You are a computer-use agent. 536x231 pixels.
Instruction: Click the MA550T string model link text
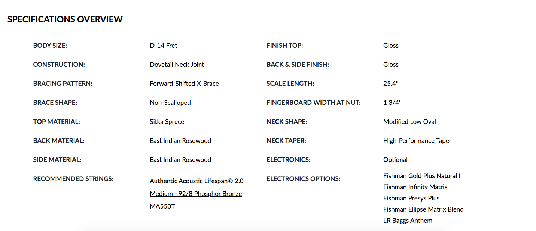click(x=162, y=206)
